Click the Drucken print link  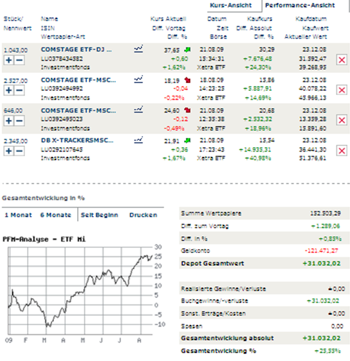pyautogui.click(x=143, y=215)
